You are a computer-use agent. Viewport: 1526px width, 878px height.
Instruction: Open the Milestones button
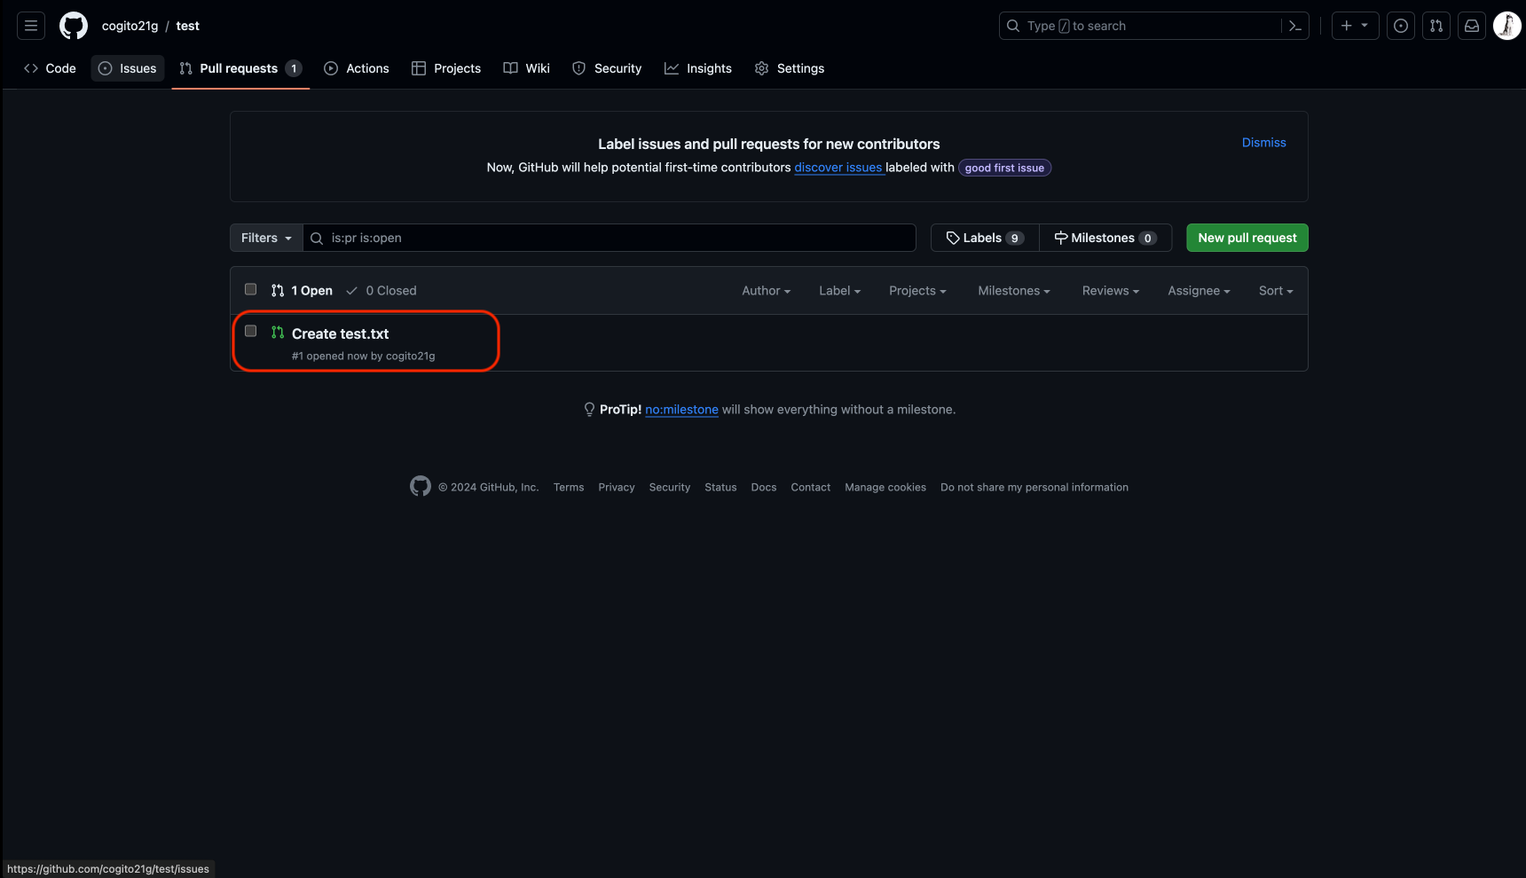coord(1105,238)
